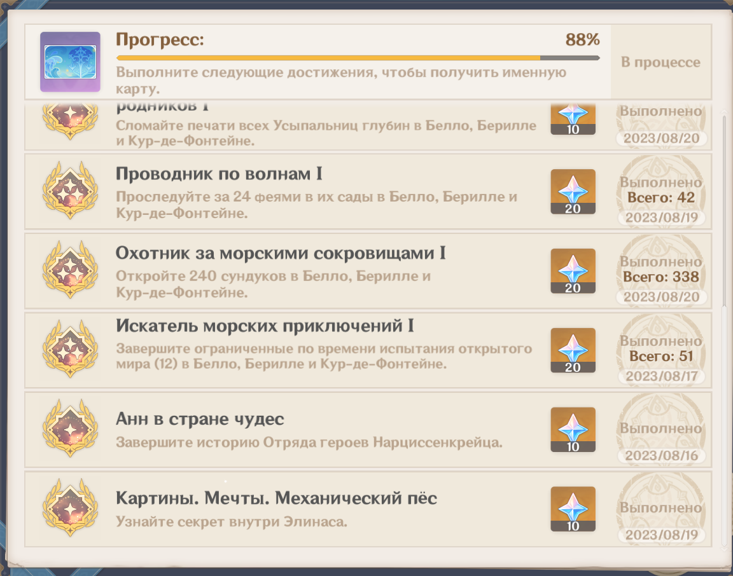Click the 20 primogem reward for Проводник по волнам
Image resolution: width=733 pixels, height=576 pixels.
pyautogui.click(x=573, y=191)
